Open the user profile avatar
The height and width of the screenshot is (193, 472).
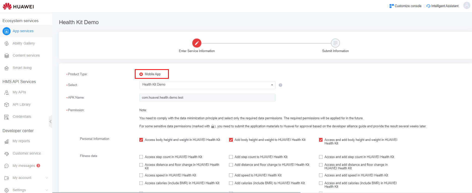(x=467, y=6)
